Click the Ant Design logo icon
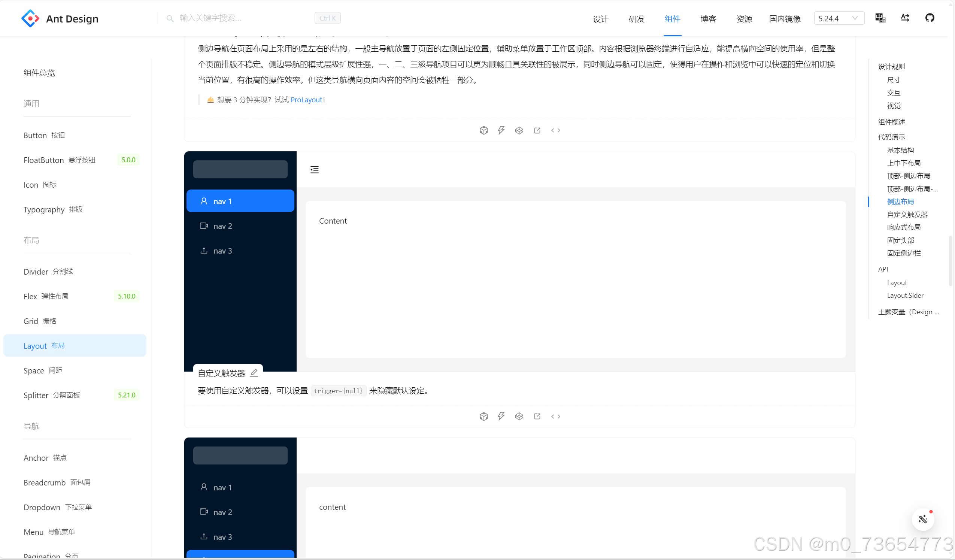955x560 pixels. coord(30,18)
